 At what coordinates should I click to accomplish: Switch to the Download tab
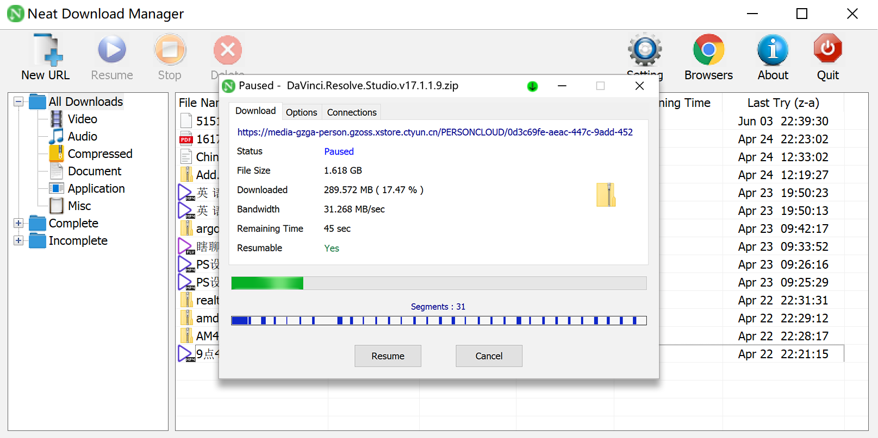click(256, 111)
